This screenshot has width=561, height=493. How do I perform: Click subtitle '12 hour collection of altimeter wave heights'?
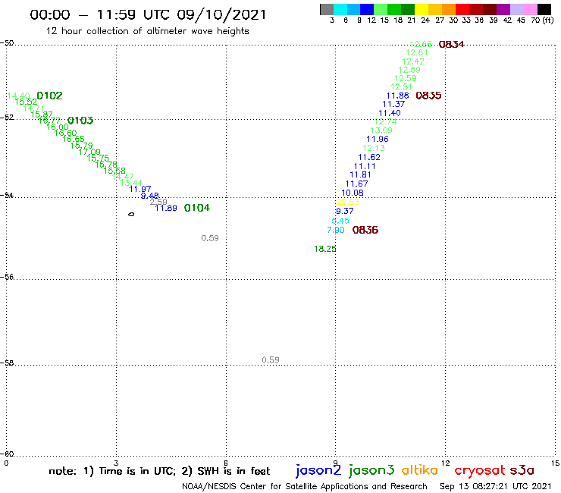147,31
